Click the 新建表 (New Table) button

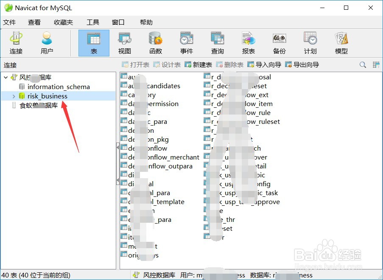[198, 64]
